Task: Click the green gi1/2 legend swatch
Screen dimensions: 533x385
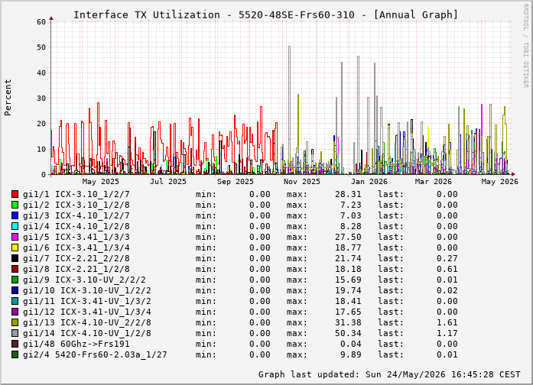Action: [x=15, y=205]
